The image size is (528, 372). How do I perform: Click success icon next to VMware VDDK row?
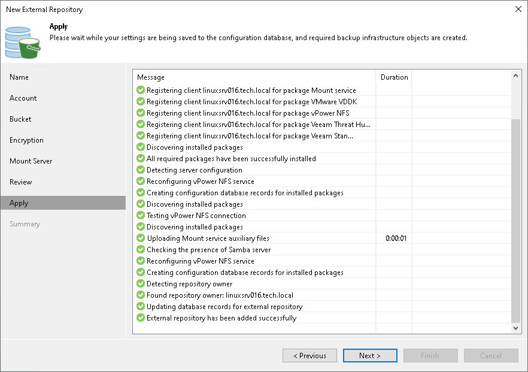click(x=141, y=101)
